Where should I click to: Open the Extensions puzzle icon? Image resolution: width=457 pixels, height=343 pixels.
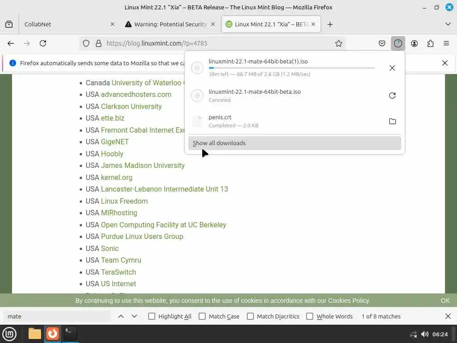[x=430, y=43]
